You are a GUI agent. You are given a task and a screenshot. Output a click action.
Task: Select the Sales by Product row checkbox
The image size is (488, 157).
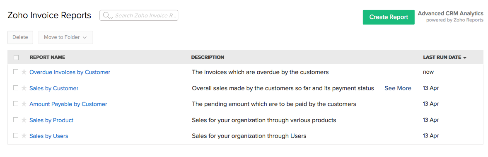[x=16, y=120]
